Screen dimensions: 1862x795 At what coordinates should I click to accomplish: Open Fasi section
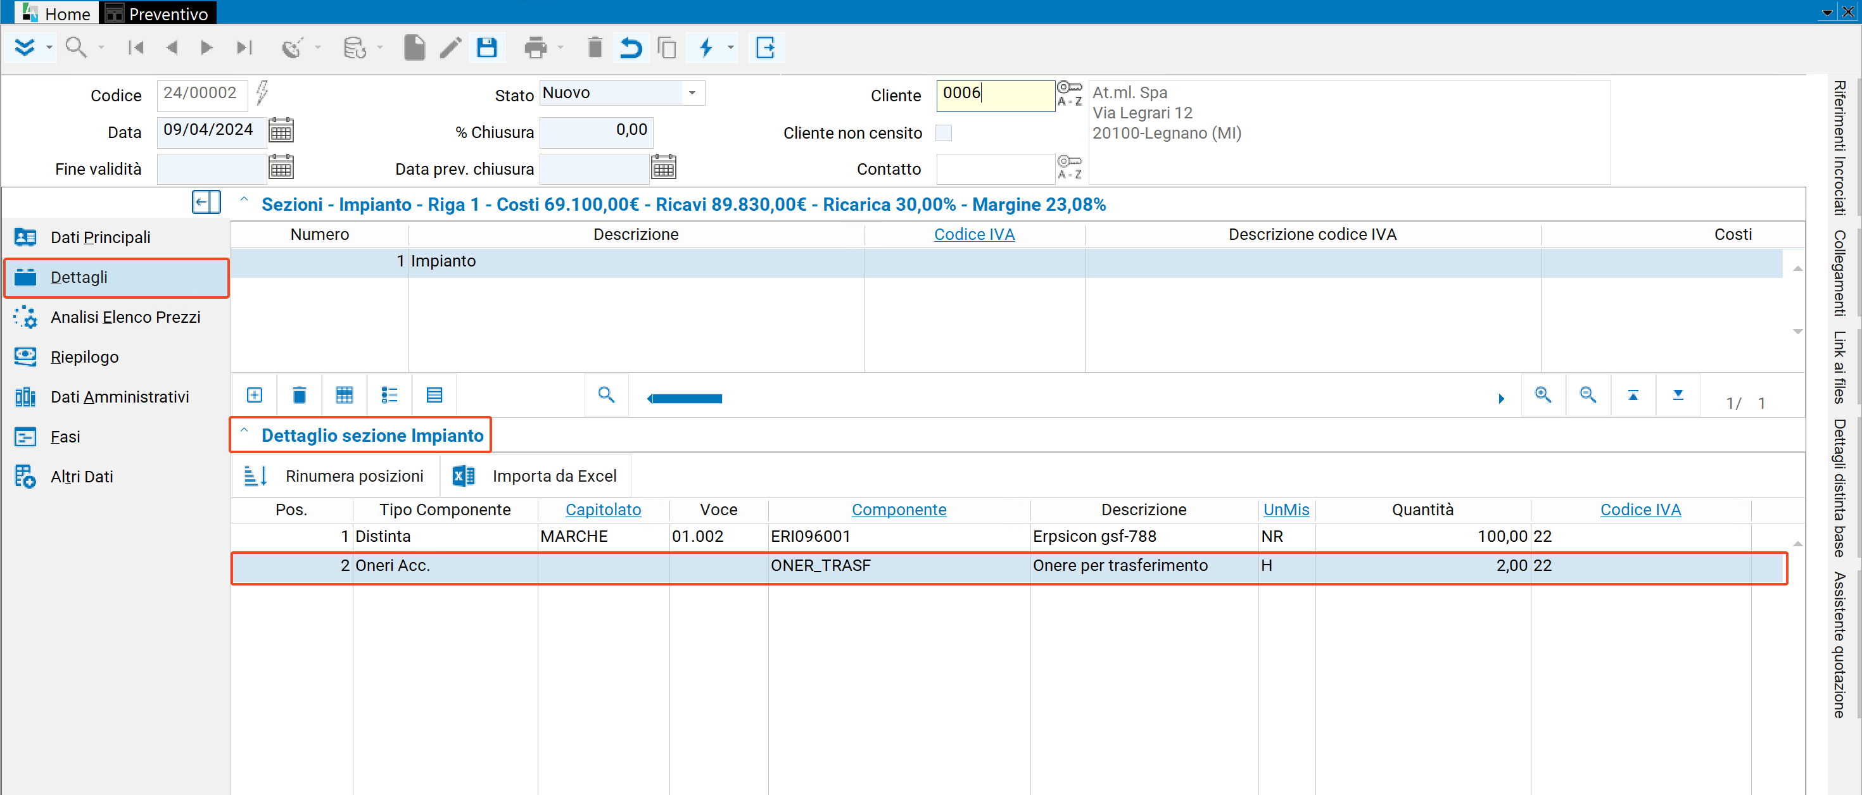coord(117,436)
